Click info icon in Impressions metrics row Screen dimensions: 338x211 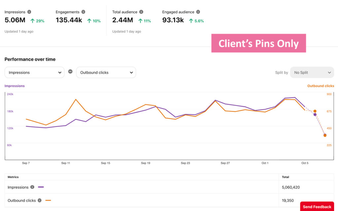click(x=32, y=187)
